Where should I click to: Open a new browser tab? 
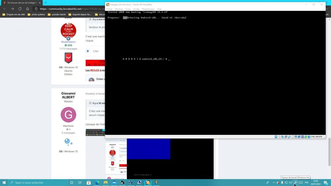(x=46, y=3)
